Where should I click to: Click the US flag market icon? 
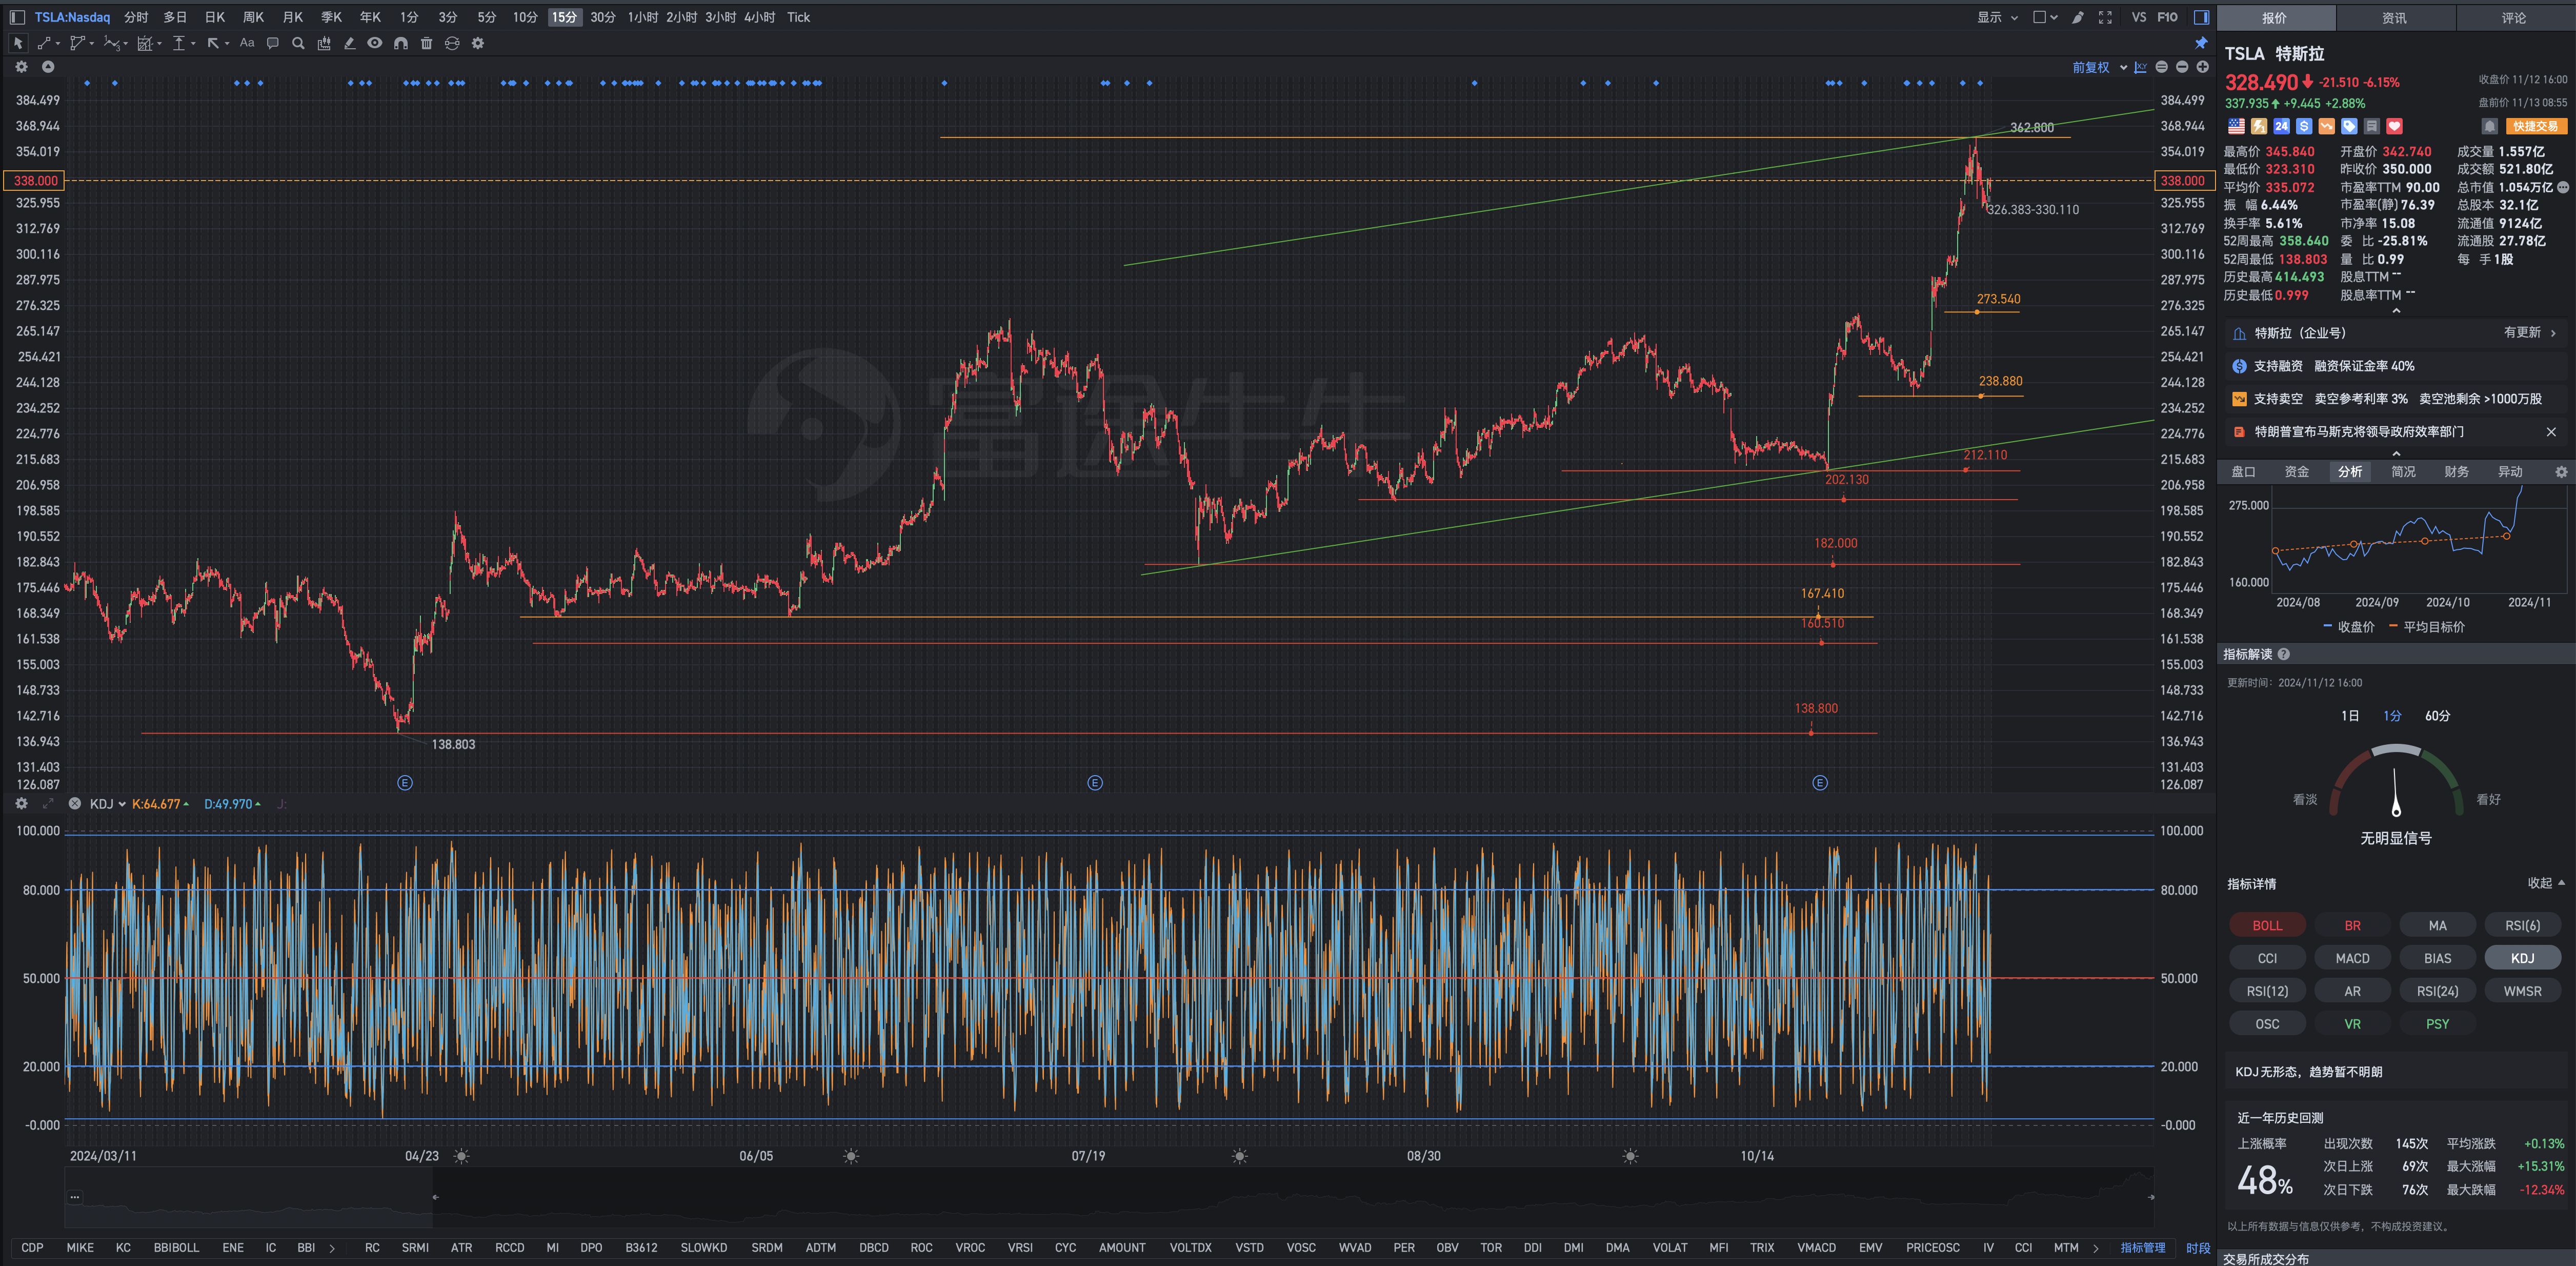pos(2236,126)
